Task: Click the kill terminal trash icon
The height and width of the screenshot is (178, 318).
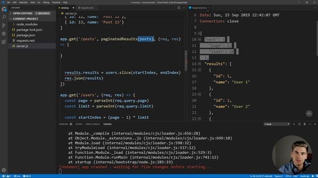Action: click(305, 124)
